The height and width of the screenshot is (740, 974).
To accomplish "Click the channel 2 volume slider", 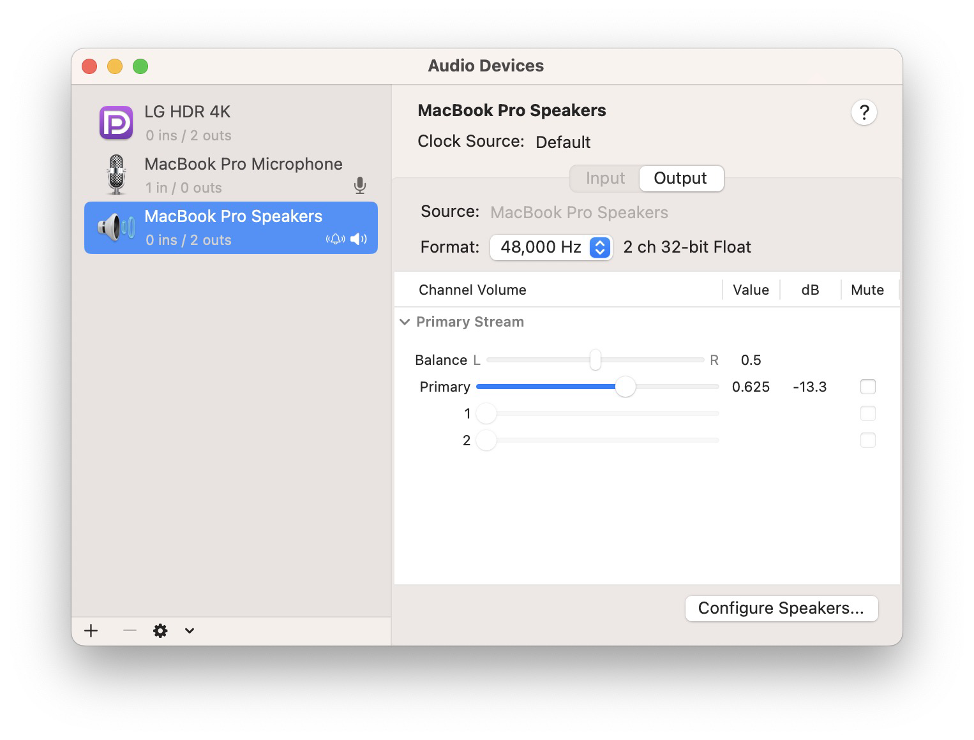I will tap(597, 440).
